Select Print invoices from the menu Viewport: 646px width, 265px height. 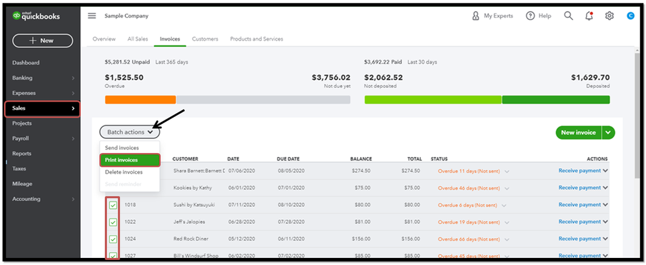(130, 160)
